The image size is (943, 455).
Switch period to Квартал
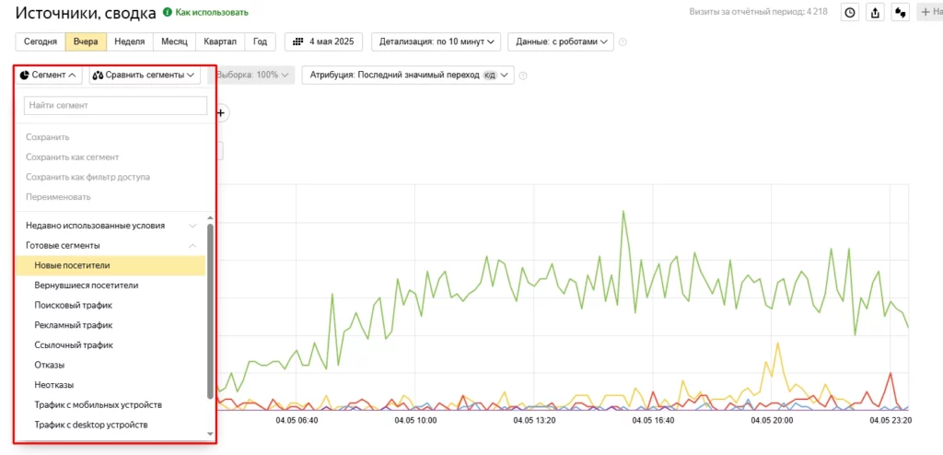[x=220, y=41]
